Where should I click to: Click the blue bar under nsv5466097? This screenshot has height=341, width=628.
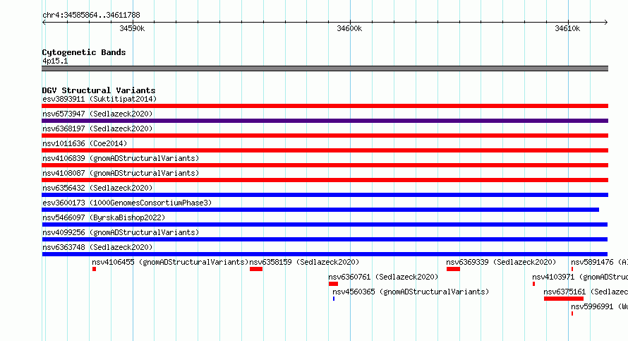click(325, 225)
